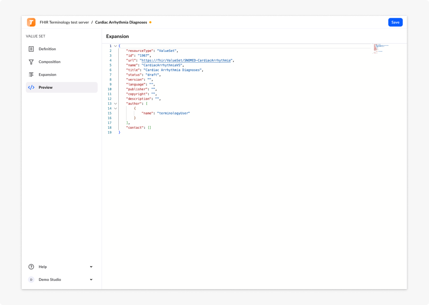Collapse the root object at line 1
The image size is (429, 305).
pyautogui.click(x=116, y=46)
